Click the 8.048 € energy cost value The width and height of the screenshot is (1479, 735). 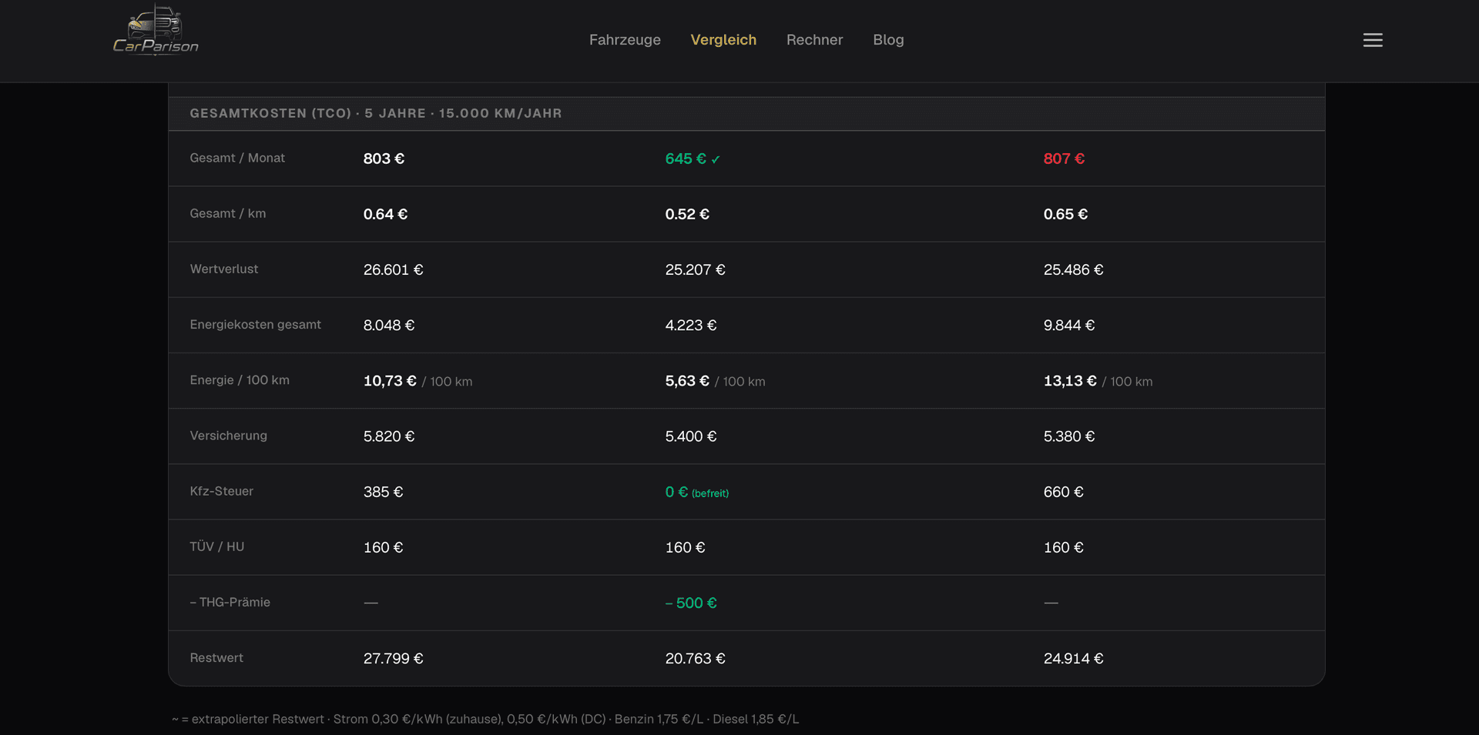389,325
